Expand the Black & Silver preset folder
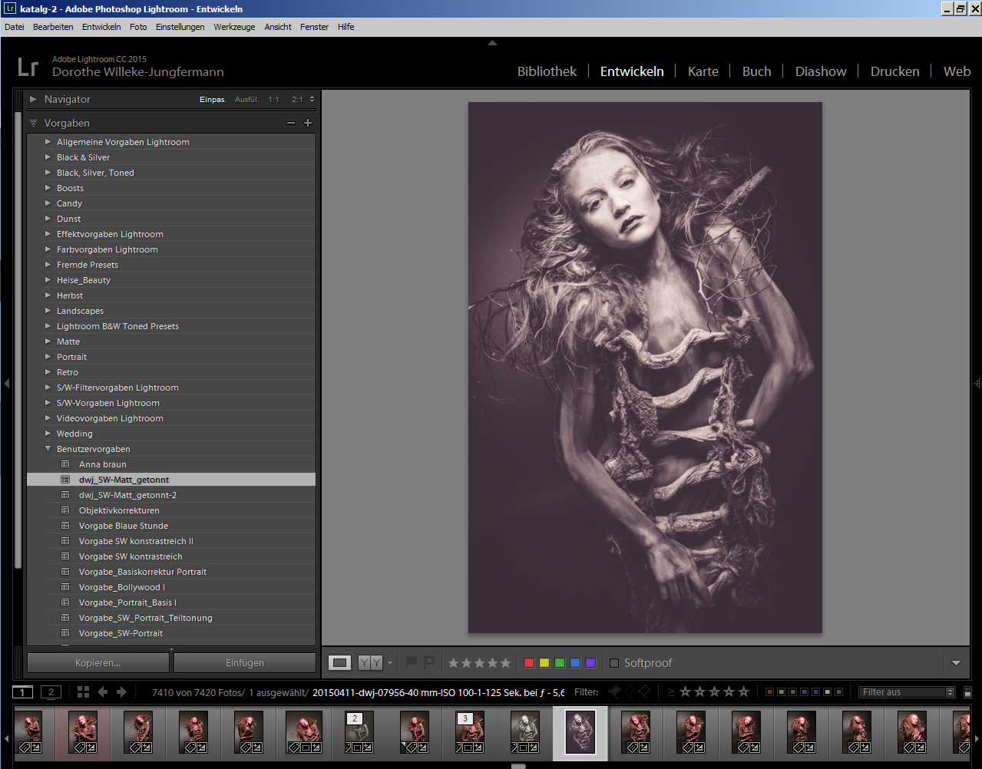The width and height of the screenshot is (982, 769). tap(48, 157)
